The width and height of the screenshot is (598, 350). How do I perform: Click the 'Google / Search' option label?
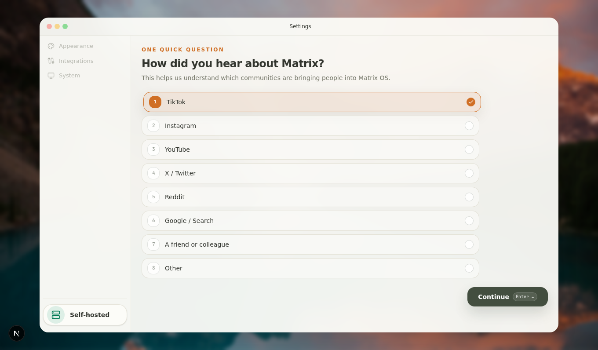pyautogui.click(x=189, y=221)
